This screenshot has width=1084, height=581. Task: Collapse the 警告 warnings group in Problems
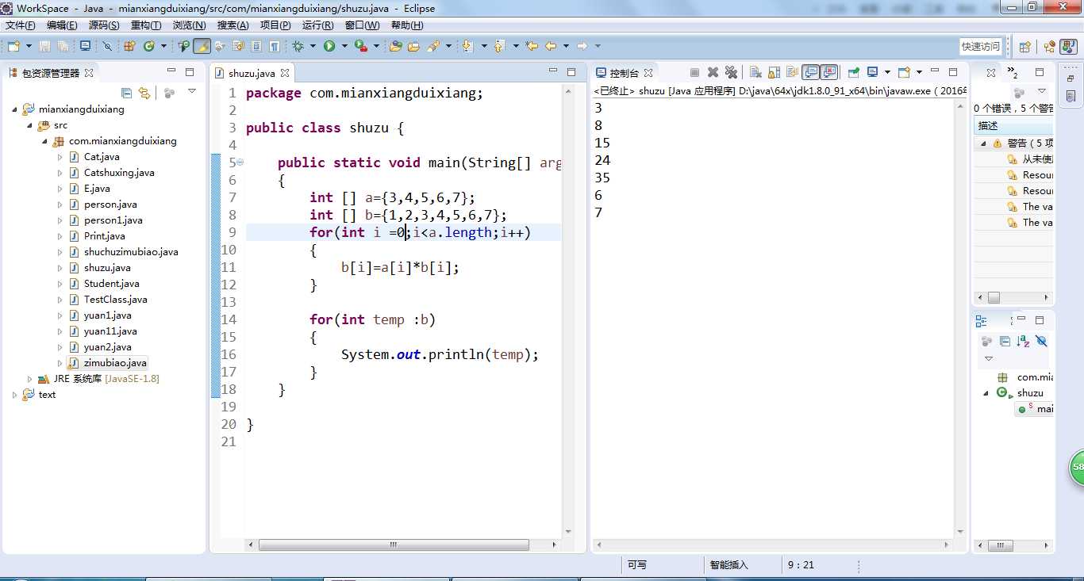click(x=984, y=143)
